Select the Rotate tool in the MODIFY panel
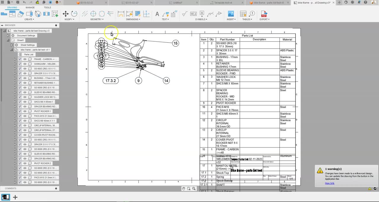This screenshot has width=379, height=202. pyautogui.click(x=74, y=14)
